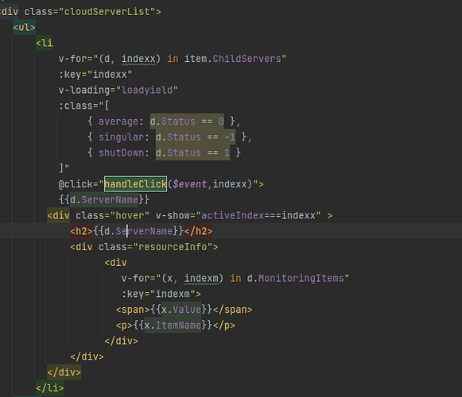
Task: Click loadyield in the v-loading attribute
Action: [x=147, y=90]
